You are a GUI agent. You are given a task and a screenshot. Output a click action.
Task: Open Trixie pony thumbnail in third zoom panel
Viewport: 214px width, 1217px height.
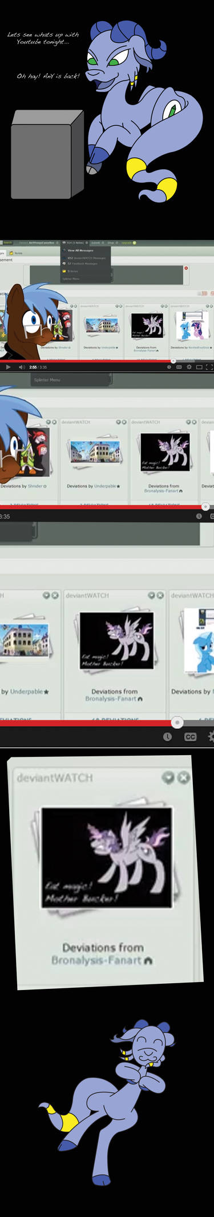click(x=200, y=640)
